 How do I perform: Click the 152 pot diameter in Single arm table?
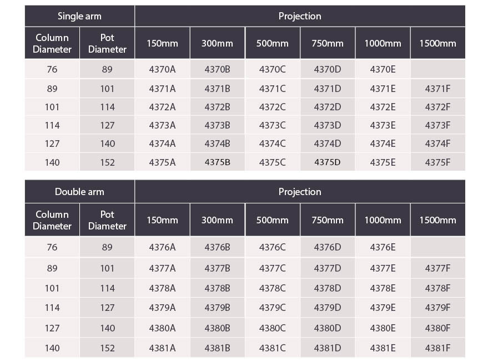[107, 162]
